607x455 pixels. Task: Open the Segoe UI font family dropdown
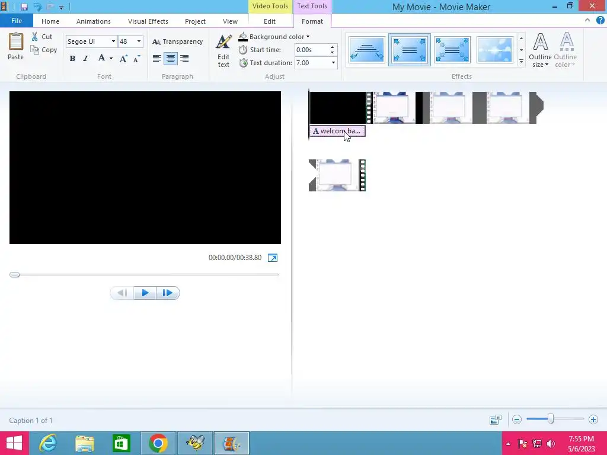pos(113,41)
